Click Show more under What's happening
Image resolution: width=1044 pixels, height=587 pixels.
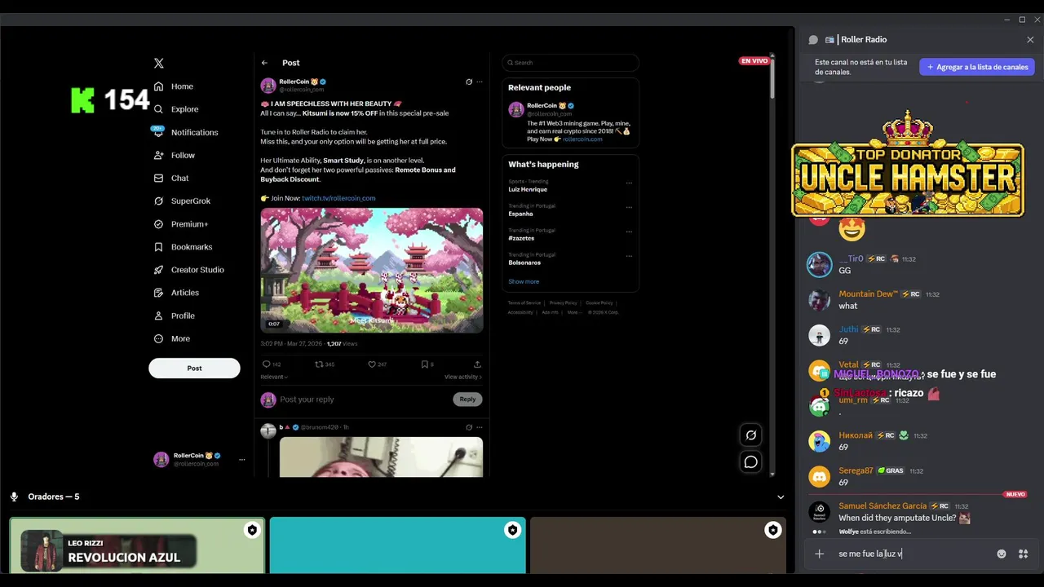coord(524,282)
